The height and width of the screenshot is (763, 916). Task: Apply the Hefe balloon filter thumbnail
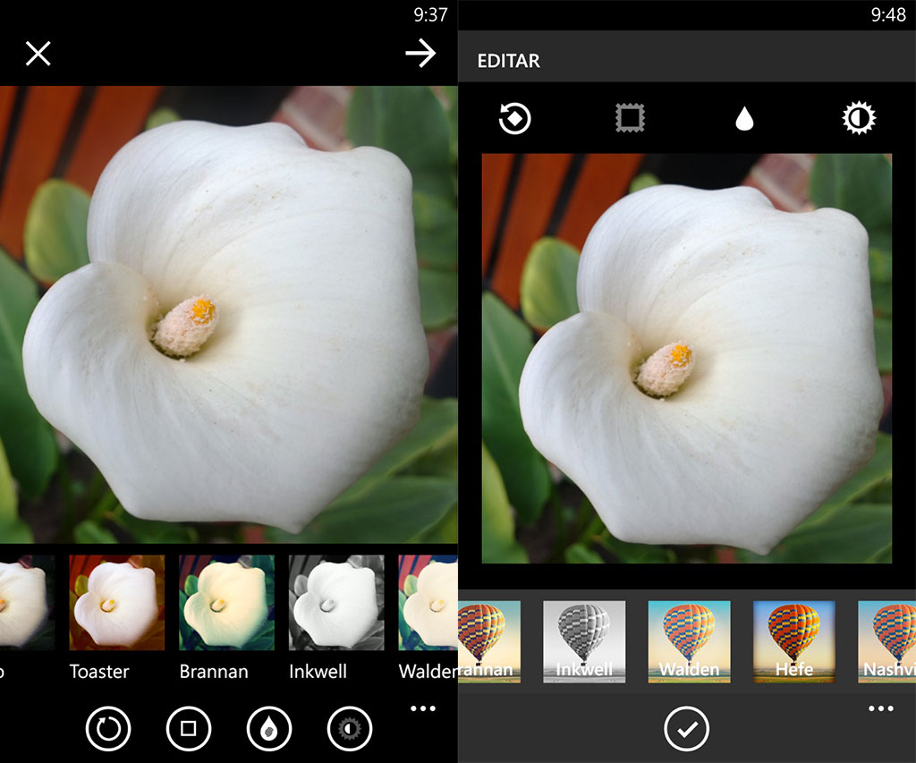tap(793, 640)
